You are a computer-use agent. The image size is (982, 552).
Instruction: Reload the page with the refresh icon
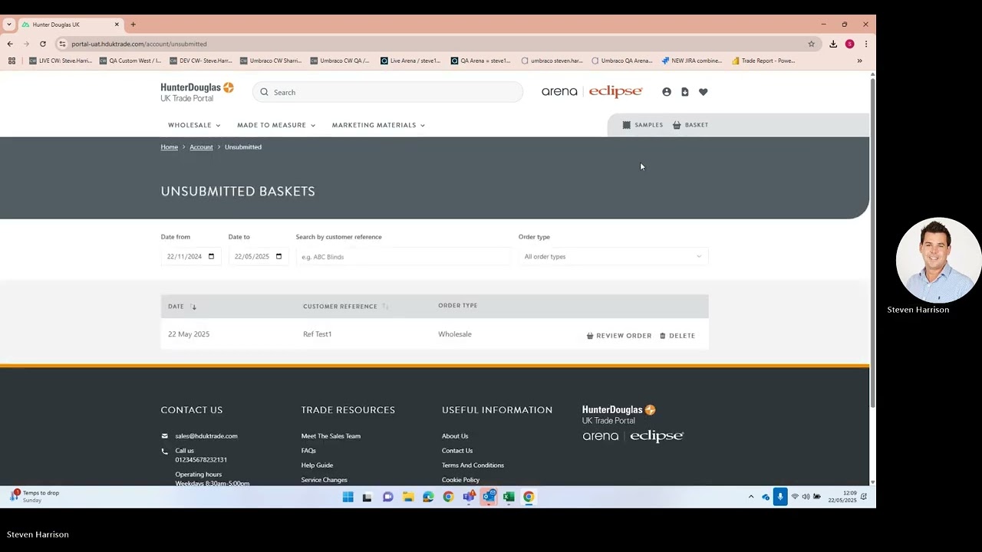[x=43, y=44]
